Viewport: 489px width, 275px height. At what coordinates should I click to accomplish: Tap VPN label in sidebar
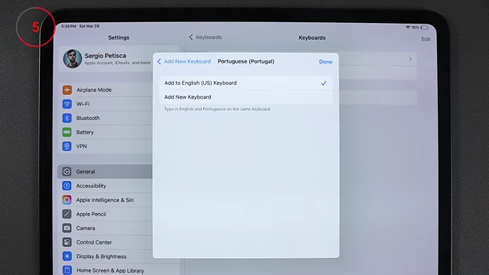[82, 146]
